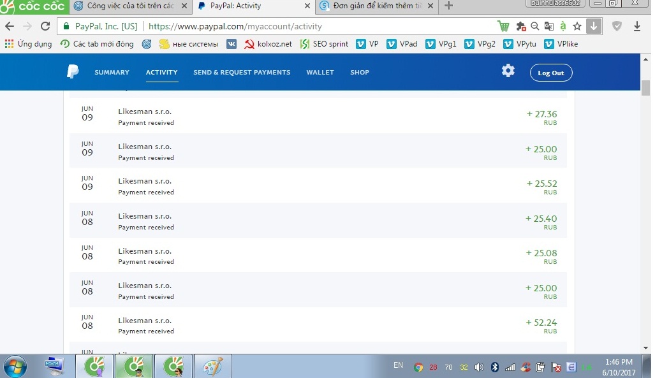Viewport: 655px width, 378px height.
Task: Click the power plug tray icon
Action: click(541, 367)
